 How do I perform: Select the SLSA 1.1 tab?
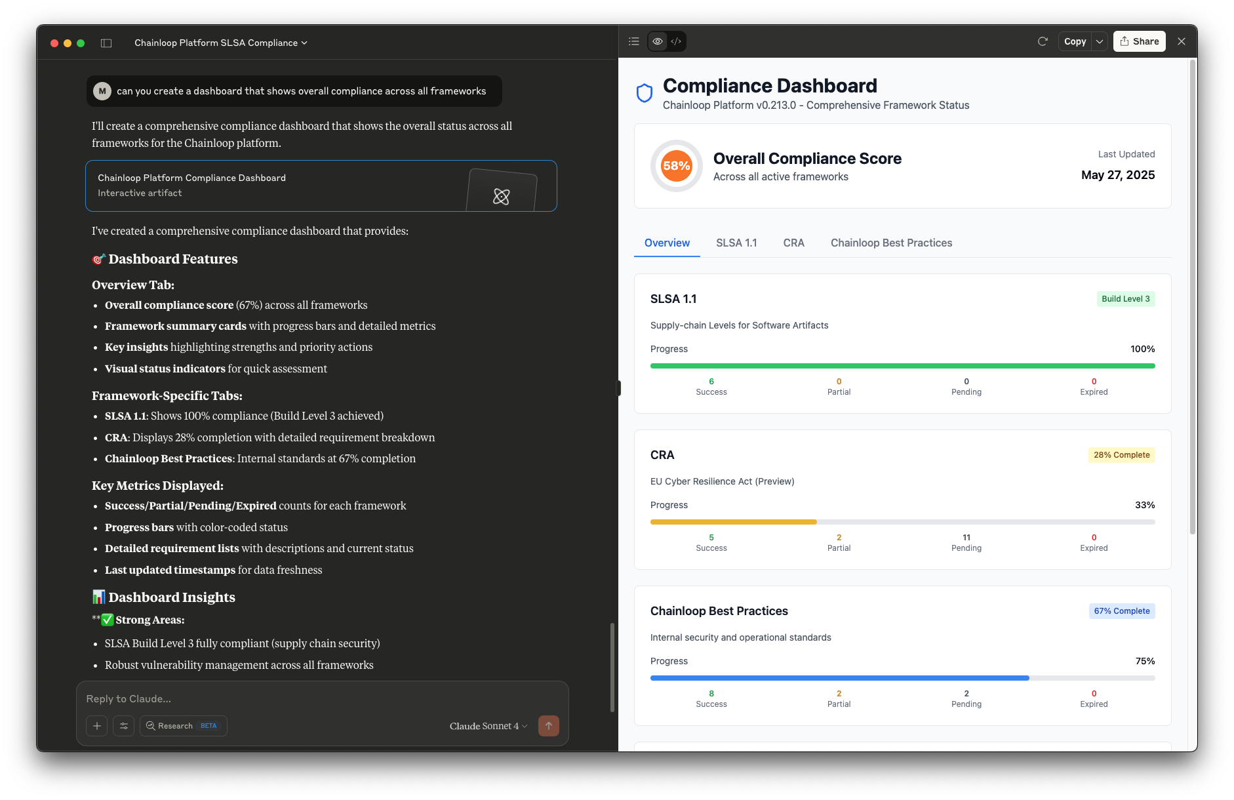point(736,243)
